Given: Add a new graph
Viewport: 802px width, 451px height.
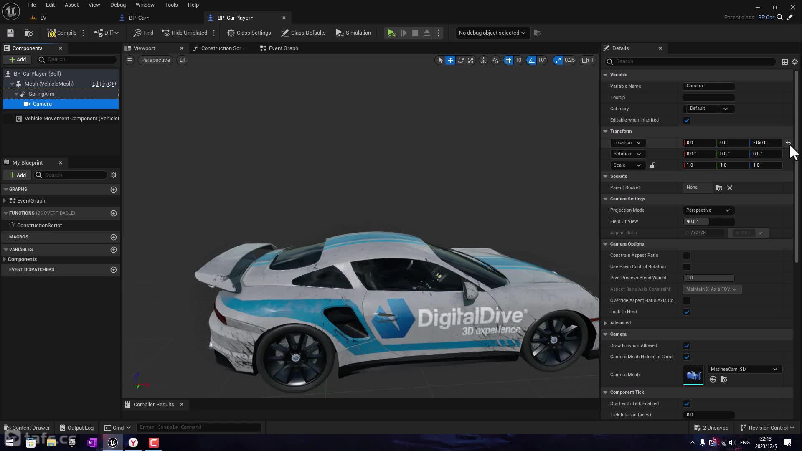Looking at the screenshot, I should point(114,190).
